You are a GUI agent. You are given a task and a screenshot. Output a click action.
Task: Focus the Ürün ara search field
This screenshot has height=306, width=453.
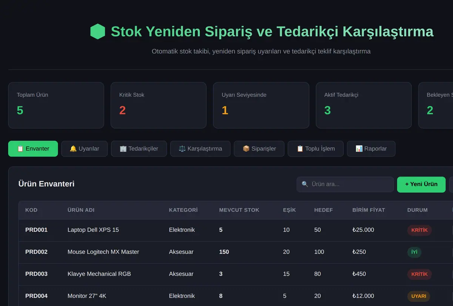point(345,185)
